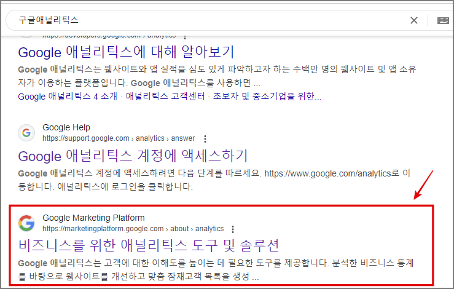Clear the search box with X icon
The width and height of the screenshot is (454, 289).
414,20
